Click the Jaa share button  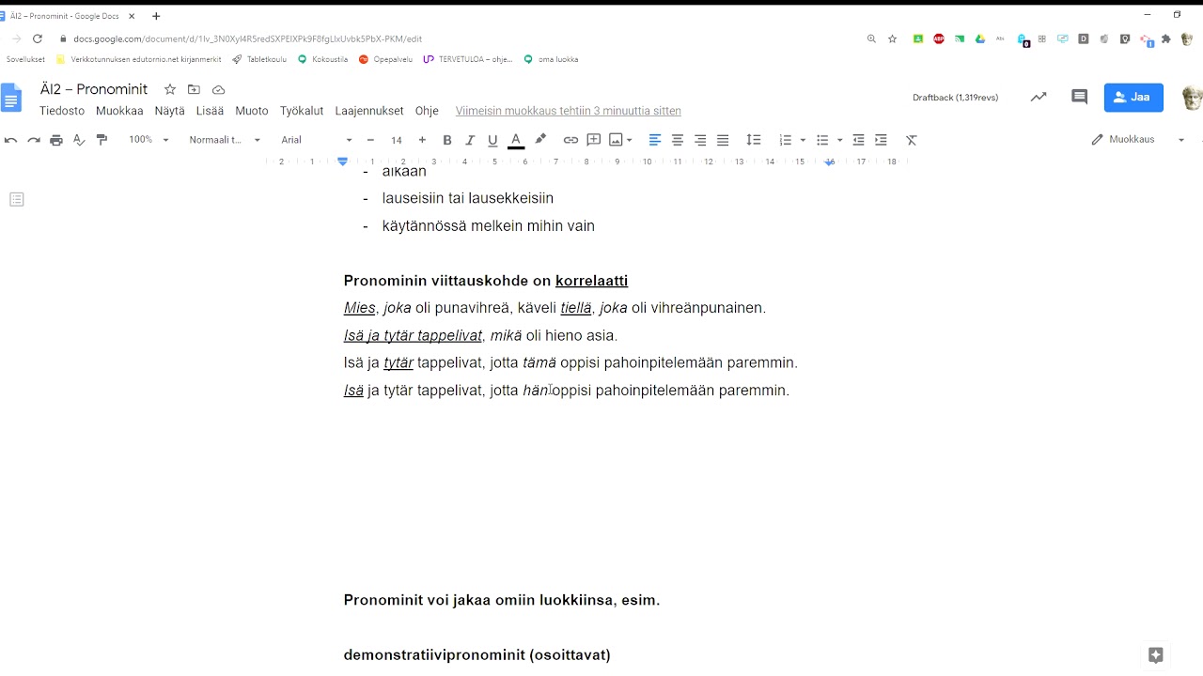coord(1133,97)
